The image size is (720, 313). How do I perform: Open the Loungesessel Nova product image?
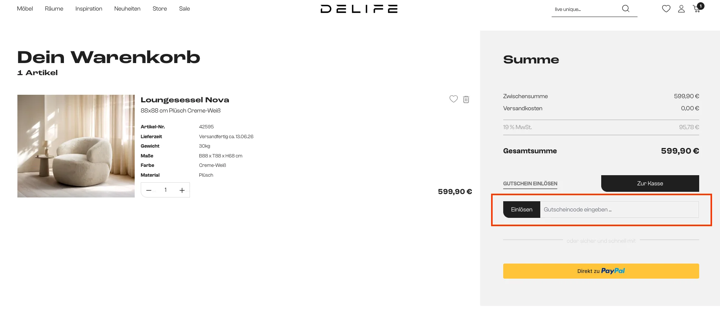pos(76,146)
